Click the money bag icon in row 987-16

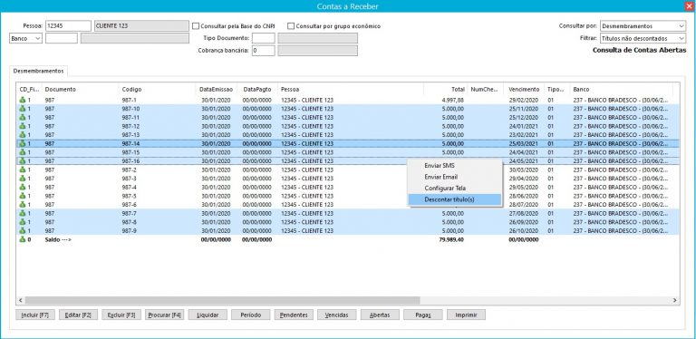click(23, 161)
